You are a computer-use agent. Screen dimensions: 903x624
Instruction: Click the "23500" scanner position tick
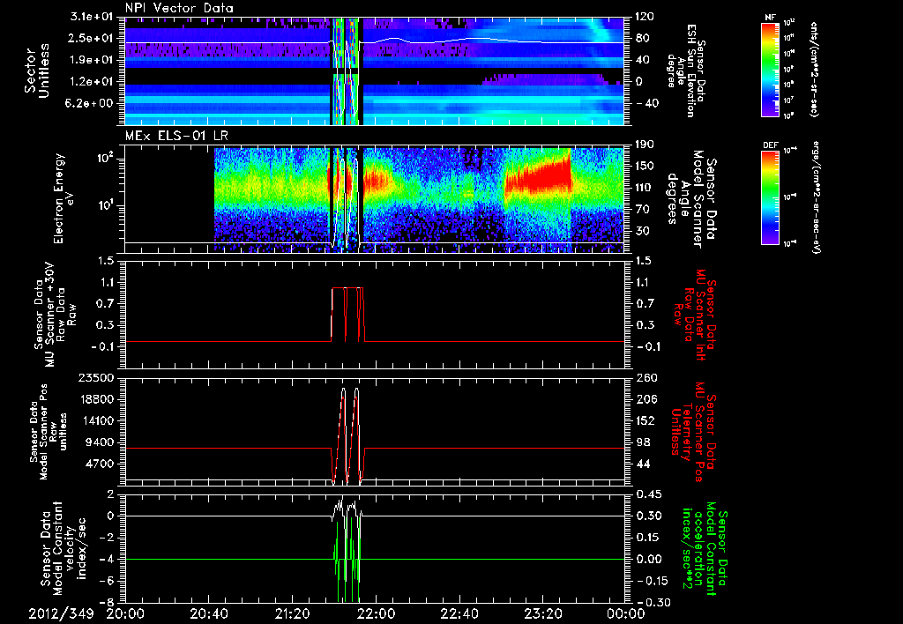click(96, 377)
